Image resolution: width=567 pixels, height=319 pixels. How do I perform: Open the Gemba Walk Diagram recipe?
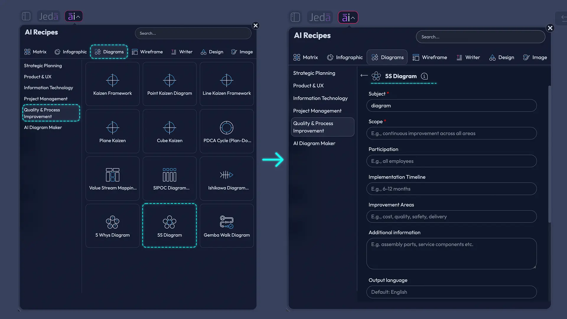[x=227, y=226]
